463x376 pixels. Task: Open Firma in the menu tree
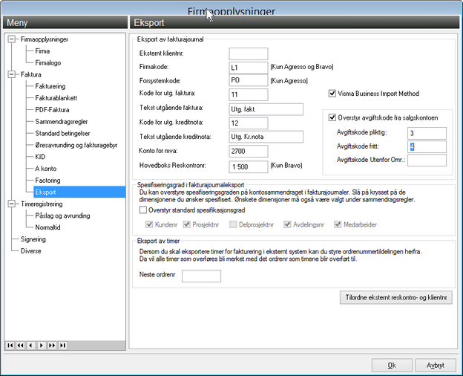pyautogui.click(x=42, y=51)
